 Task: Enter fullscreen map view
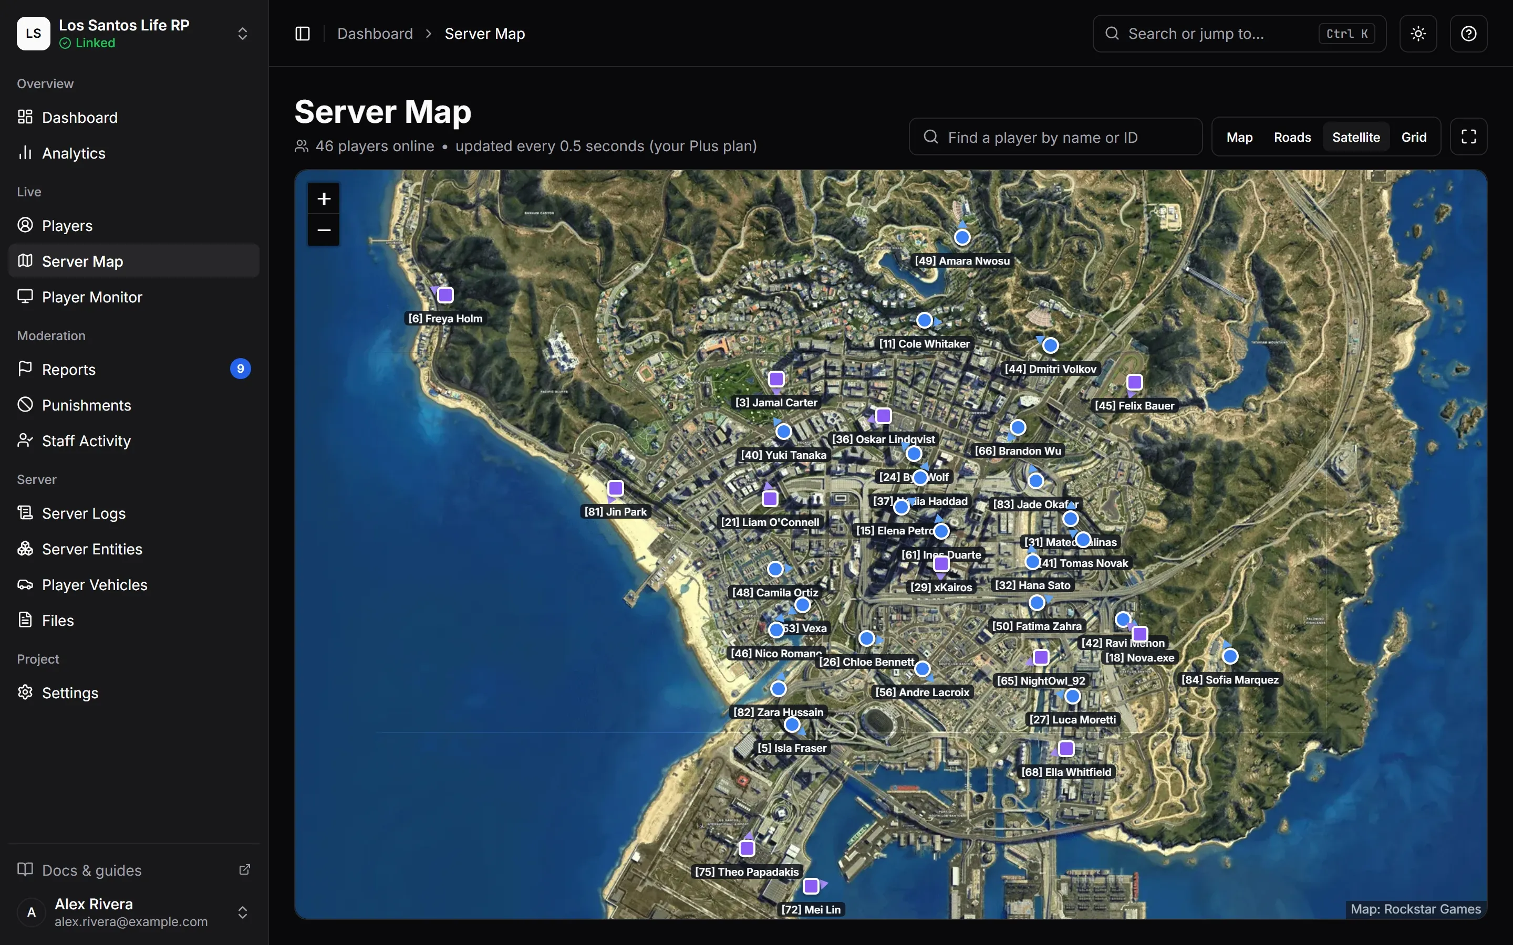(1468, 137)
